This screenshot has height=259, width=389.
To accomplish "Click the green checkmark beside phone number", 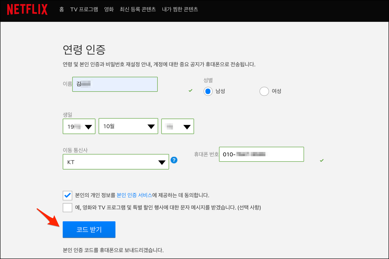I will point(322,161).
